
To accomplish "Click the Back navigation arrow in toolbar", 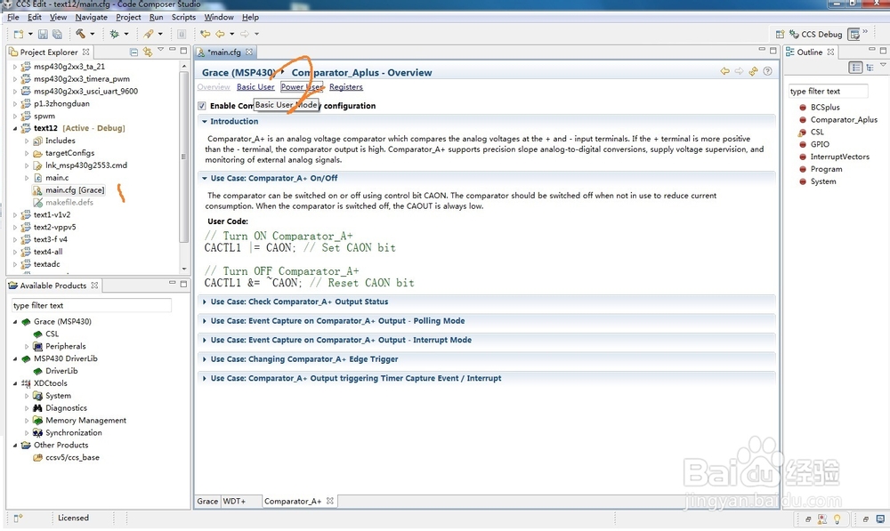I will [220, 34].
